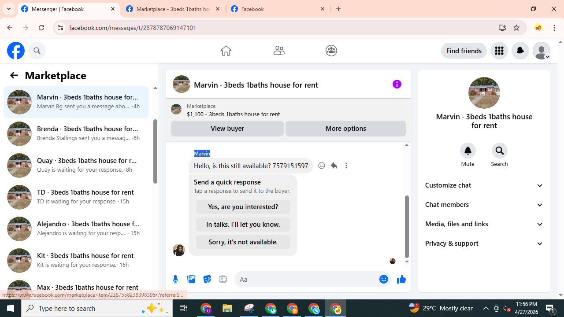This screenshot has width=564, height=317.
Task: Open house photo in right info panel
Action: click(x=484, y=93)
